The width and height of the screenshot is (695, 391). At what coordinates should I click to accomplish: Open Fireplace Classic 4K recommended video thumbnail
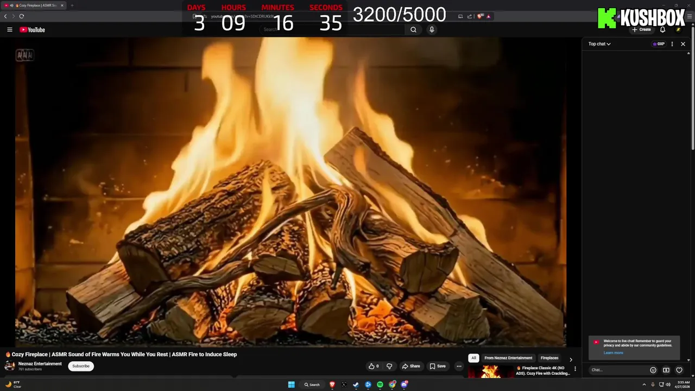[x=491, y=371]
